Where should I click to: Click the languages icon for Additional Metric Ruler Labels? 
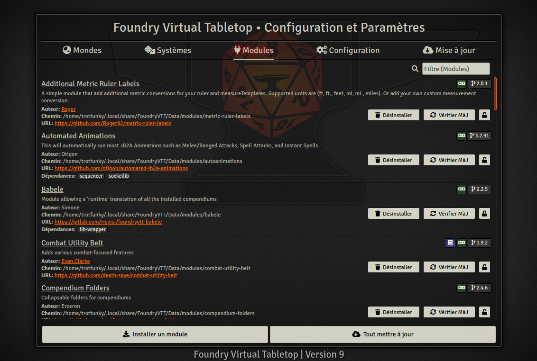[462, 83]
